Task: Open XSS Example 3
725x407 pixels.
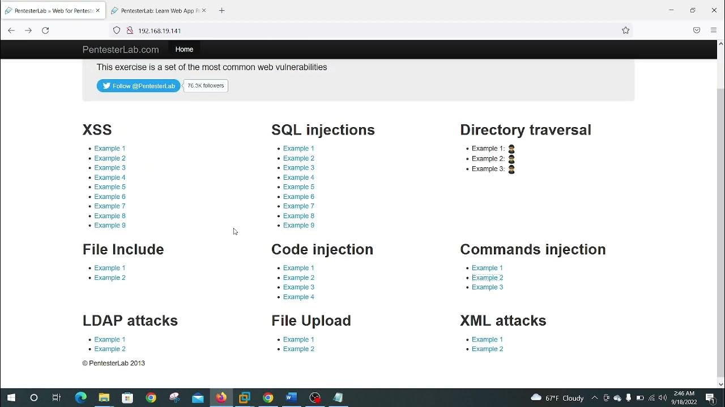Action: point(110,168)
